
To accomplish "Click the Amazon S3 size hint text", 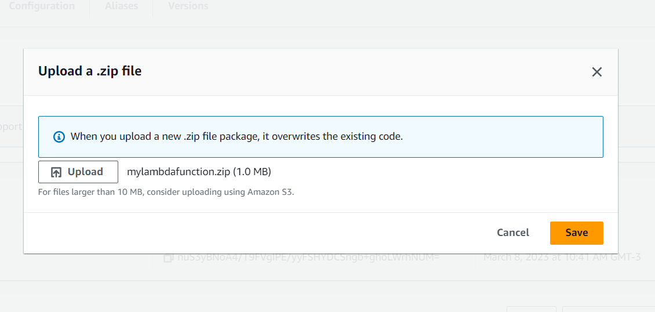I will click(166, 191).
